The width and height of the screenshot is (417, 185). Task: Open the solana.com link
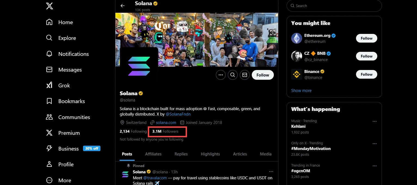click(x=166, y=122)
